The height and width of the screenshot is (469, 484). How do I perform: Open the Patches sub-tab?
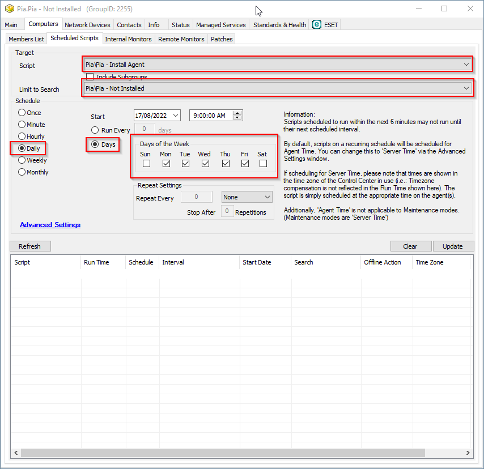222,39
